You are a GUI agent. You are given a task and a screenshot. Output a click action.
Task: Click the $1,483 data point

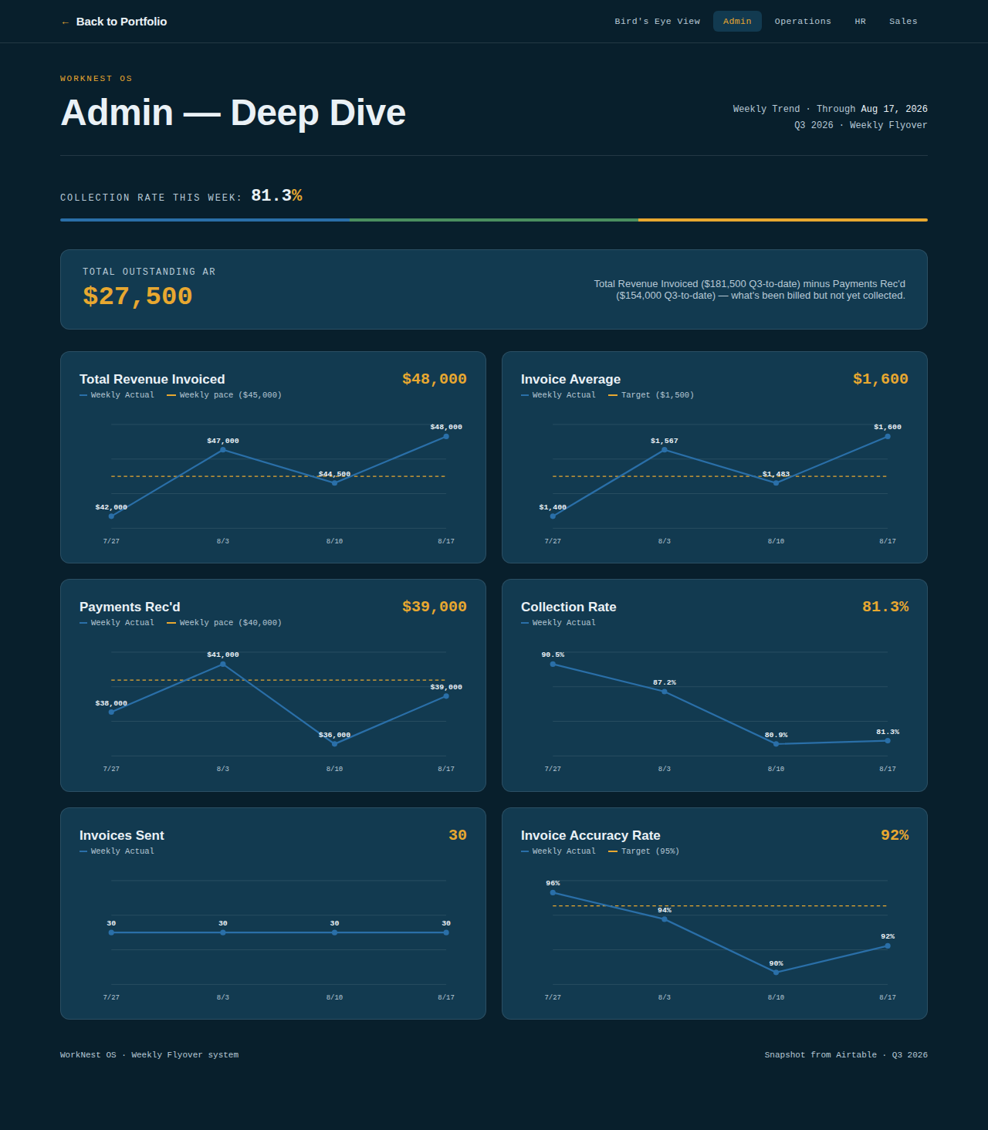click(776, 483)
